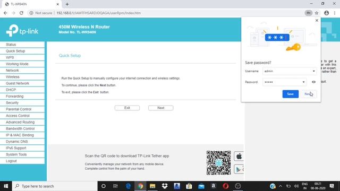Open the Network menu item
The height and width of the screenshot is (191, 340).
click(x=22, y=71)
